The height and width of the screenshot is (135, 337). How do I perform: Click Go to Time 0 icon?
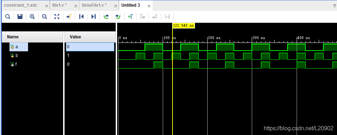(81, 17)
